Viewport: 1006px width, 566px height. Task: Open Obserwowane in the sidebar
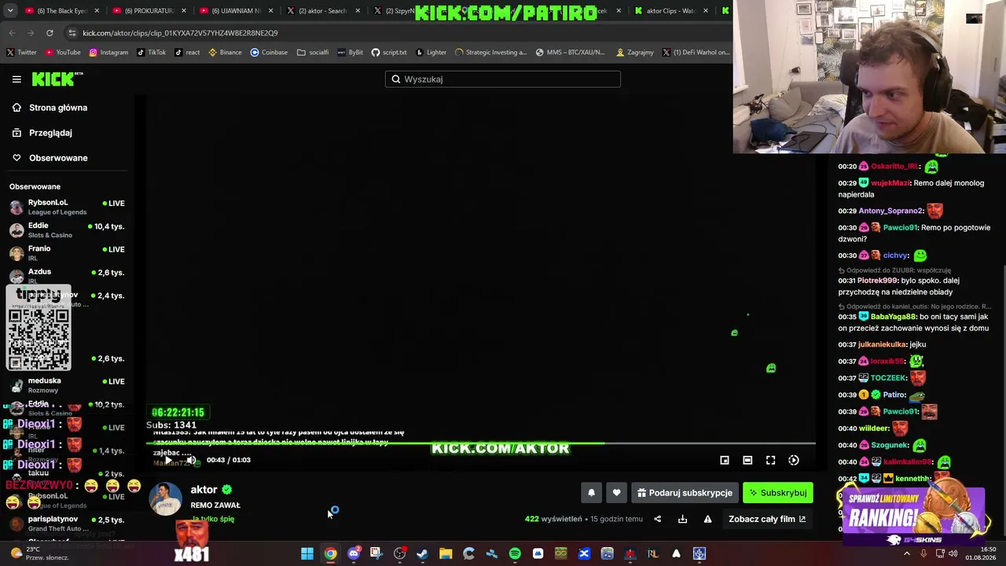tap(67, 158)
